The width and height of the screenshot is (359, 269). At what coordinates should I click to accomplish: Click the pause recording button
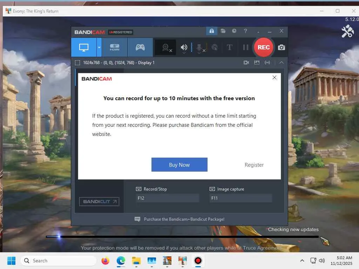246,47
